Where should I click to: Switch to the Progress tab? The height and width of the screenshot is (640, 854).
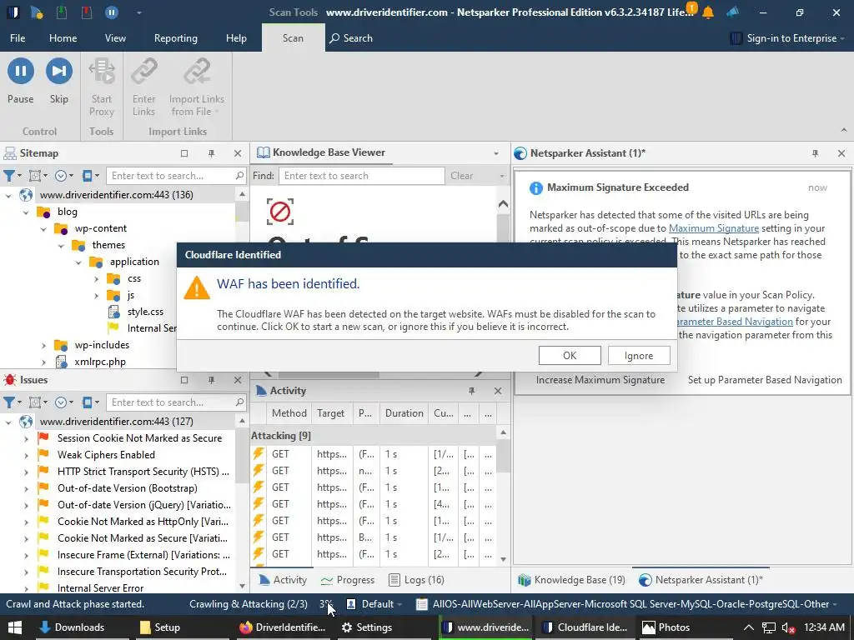[348, 580]
